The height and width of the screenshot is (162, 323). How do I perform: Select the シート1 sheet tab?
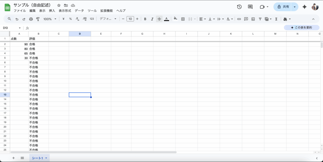pos(39,158)
